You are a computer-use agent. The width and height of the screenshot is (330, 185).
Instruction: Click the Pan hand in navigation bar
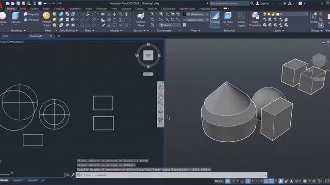160,97
